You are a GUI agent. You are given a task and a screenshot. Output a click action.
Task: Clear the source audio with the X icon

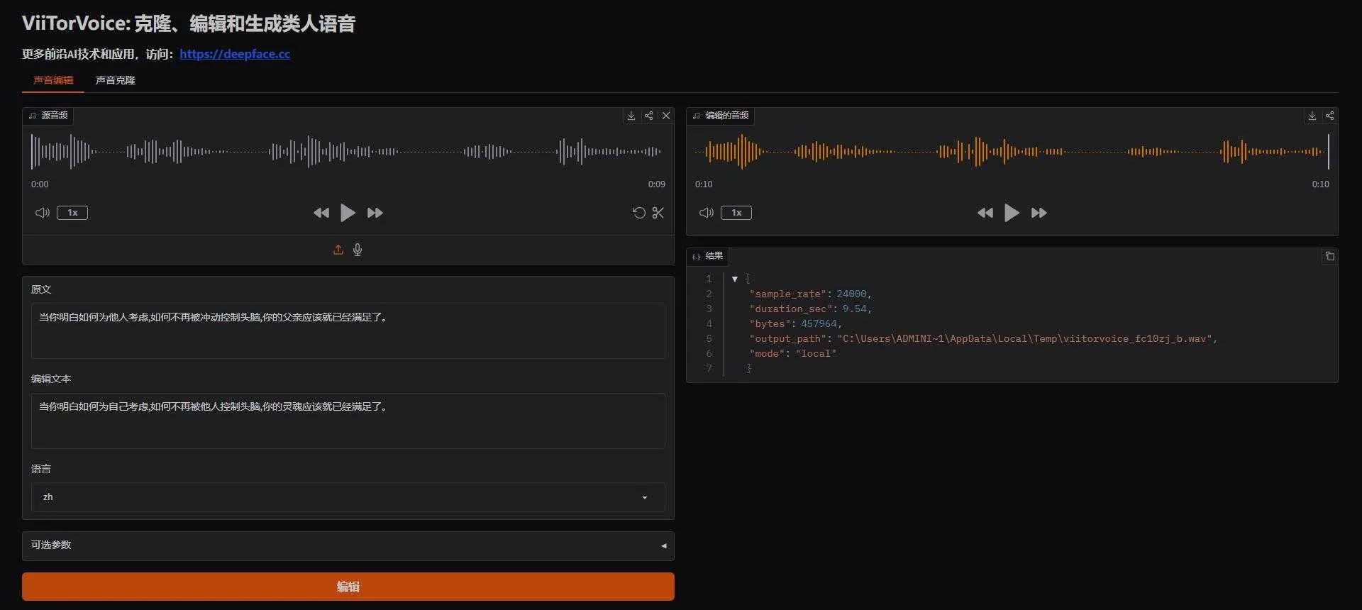pos(666,116)
